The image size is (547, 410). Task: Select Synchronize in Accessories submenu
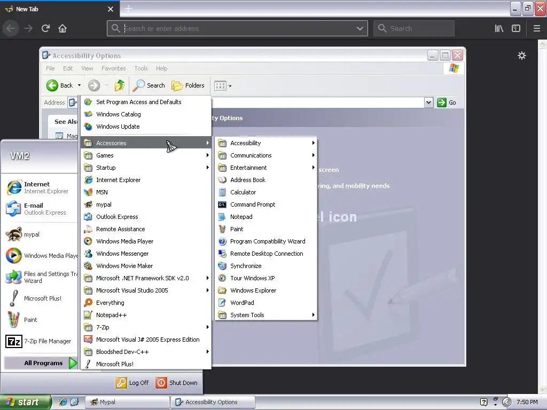click(266, 266)
